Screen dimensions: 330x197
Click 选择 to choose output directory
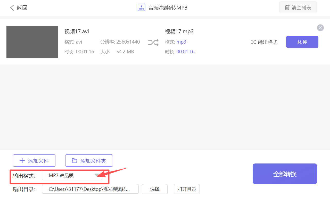click(x=154, y=189)
